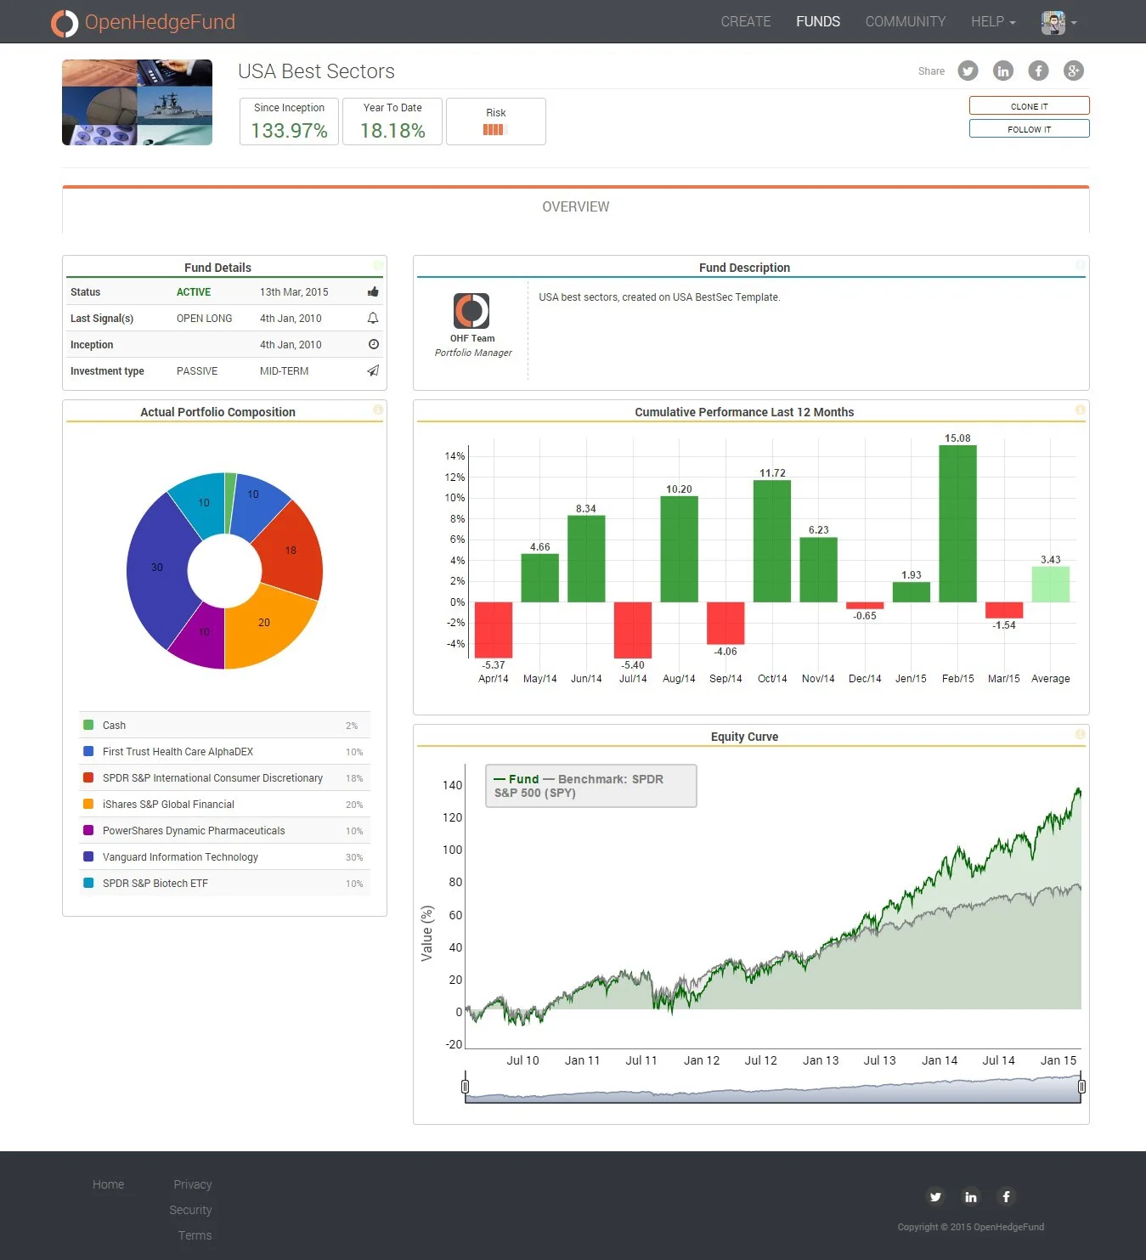The height and width of the screenshot is (1260, 1146).
Task: Click Benchmark SPDR S&P 500 legend label
Action: 579,786
